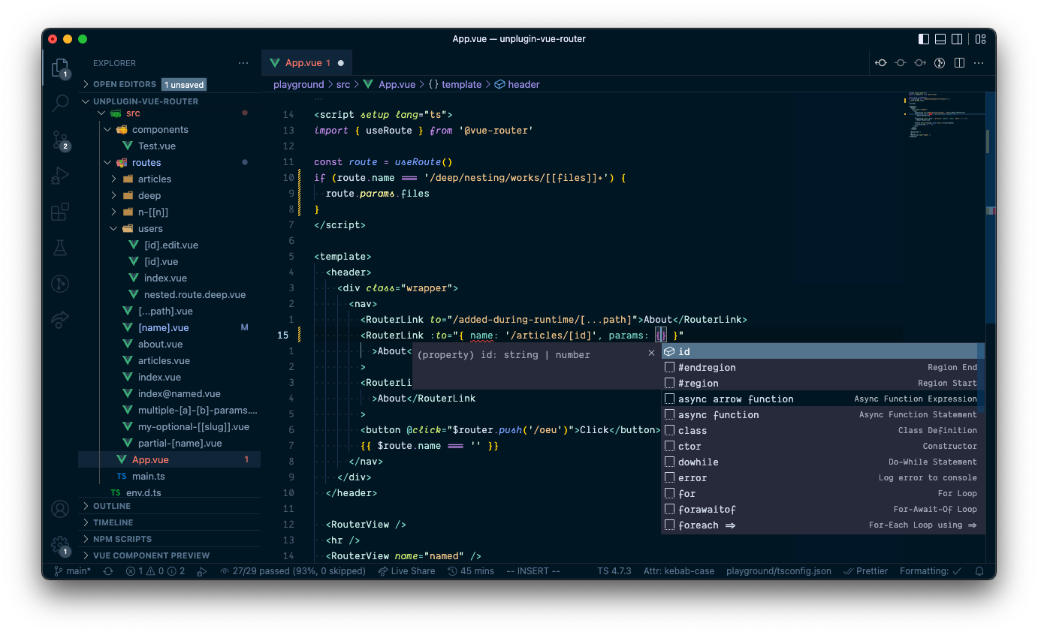This screenshot has width=1038, height=635.
Task: Choose the 'dowhile' snippet suggestion
Action: pyautogui.click(x=822, y=462)
